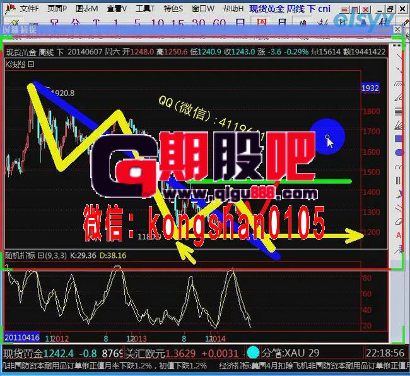Viewport: 410px width, 376px height.
Task: Click the 2012 year axis label
Action: (60, 339)
